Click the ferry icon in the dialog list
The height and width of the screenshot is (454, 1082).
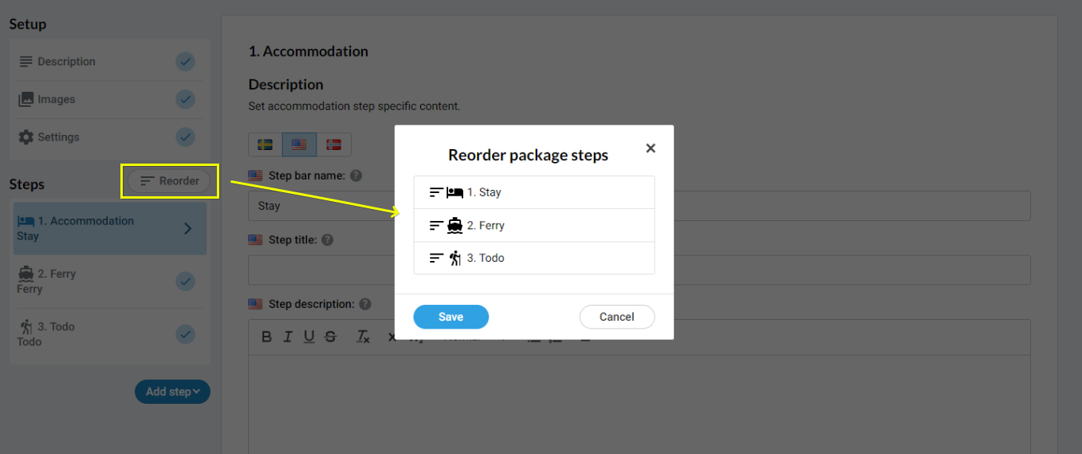(454, 226)
